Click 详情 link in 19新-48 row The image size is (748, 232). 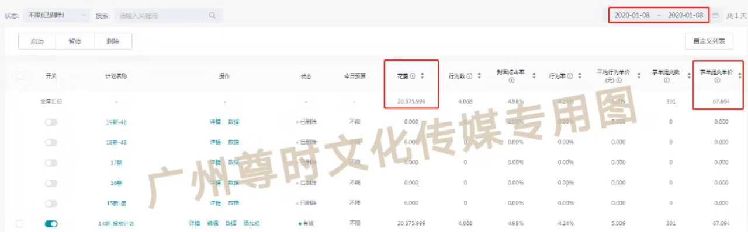pyautogui.click(x=216, y=122)
